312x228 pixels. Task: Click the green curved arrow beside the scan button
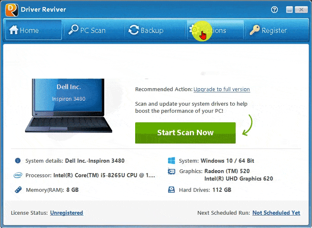pos(249,126)
